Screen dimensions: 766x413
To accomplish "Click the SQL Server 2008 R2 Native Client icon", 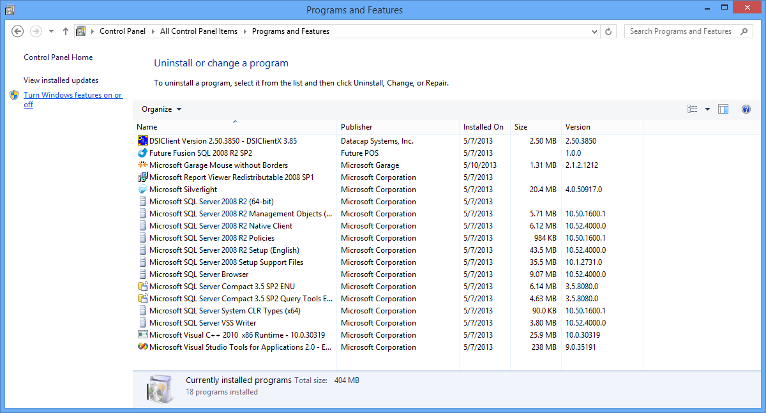I will (142, 226).
